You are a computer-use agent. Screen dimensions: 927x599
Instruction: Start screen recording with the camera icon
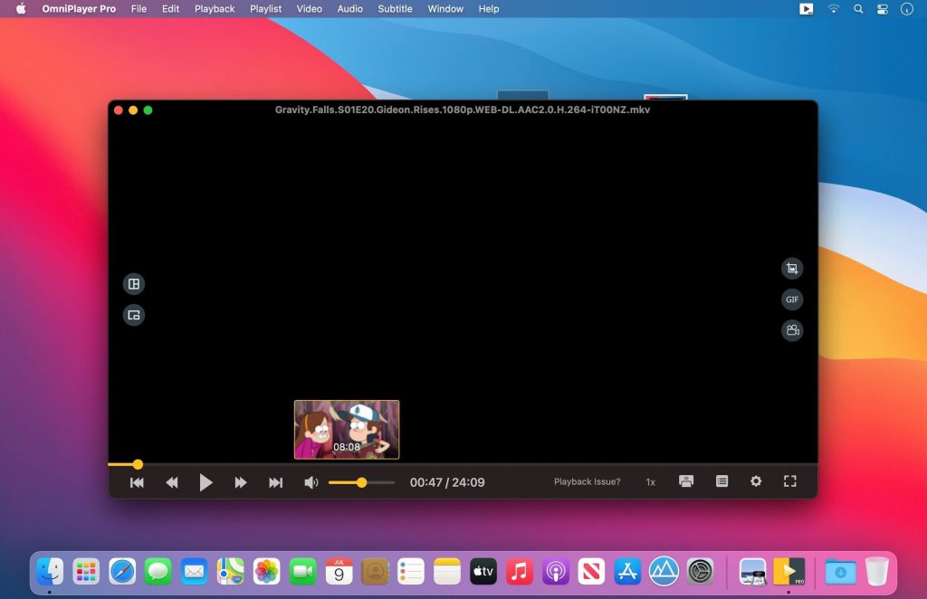792,330
